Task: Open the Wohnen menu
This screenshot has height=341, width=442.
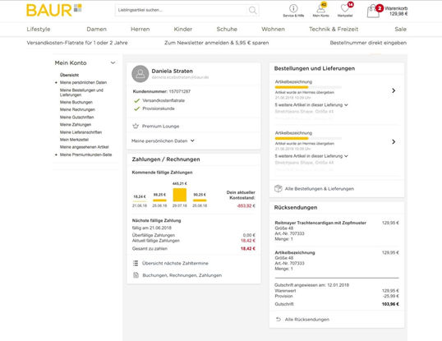Action: point(273,29)
